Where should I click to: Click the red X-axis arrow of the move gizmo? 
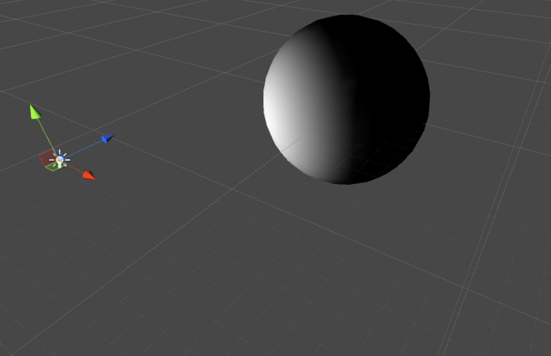click(89, 175)
